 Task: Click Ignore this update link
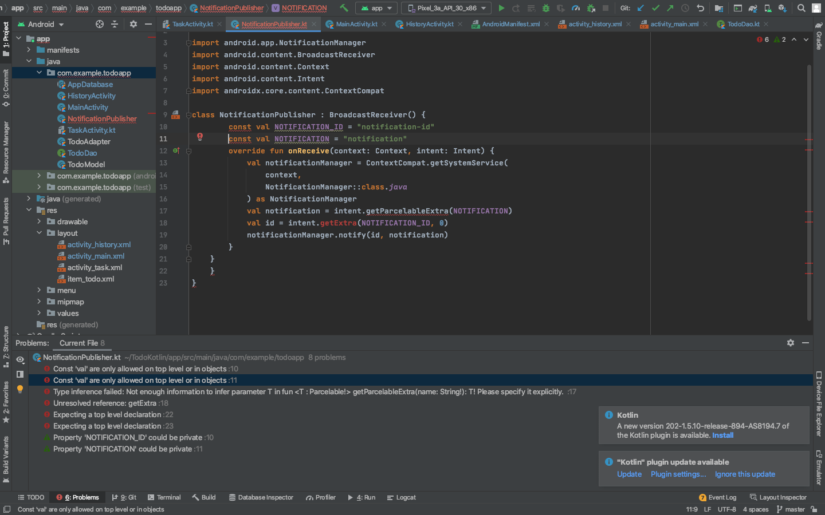coord(744,474)
